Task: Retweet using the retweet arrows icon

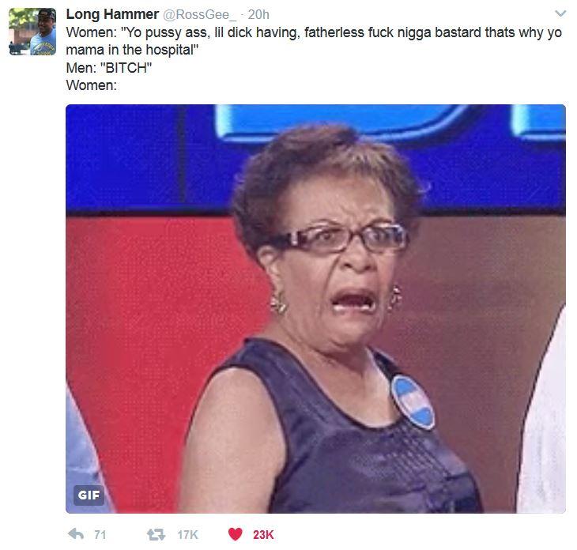Action: click(x=156, y=534)
